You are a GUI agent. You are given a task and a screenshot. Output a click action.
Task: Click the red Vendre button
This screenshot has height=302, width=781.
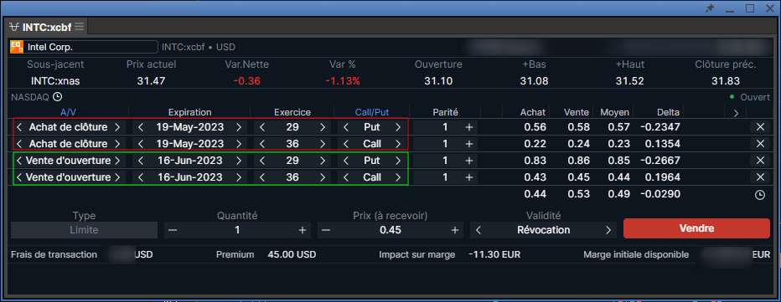point(696,228)
